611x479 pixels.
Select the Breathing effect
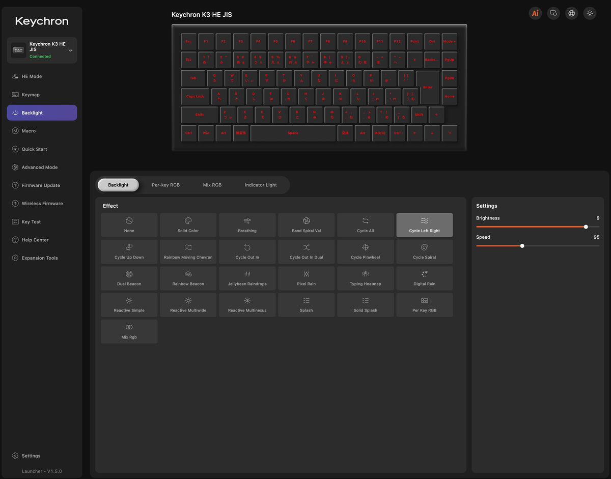[x=247, y=225]
